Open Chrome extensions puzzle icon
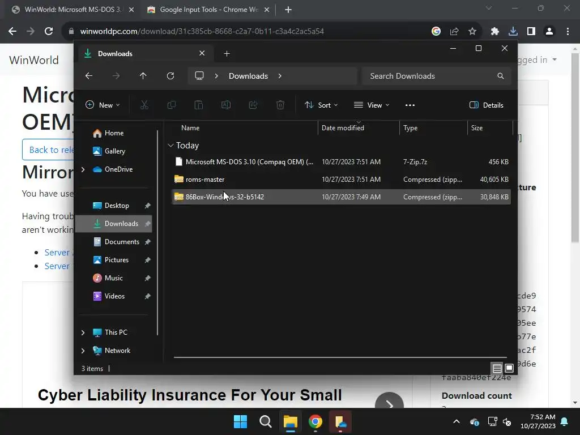Screen dimensions: 580x435 tap(495, 31)
